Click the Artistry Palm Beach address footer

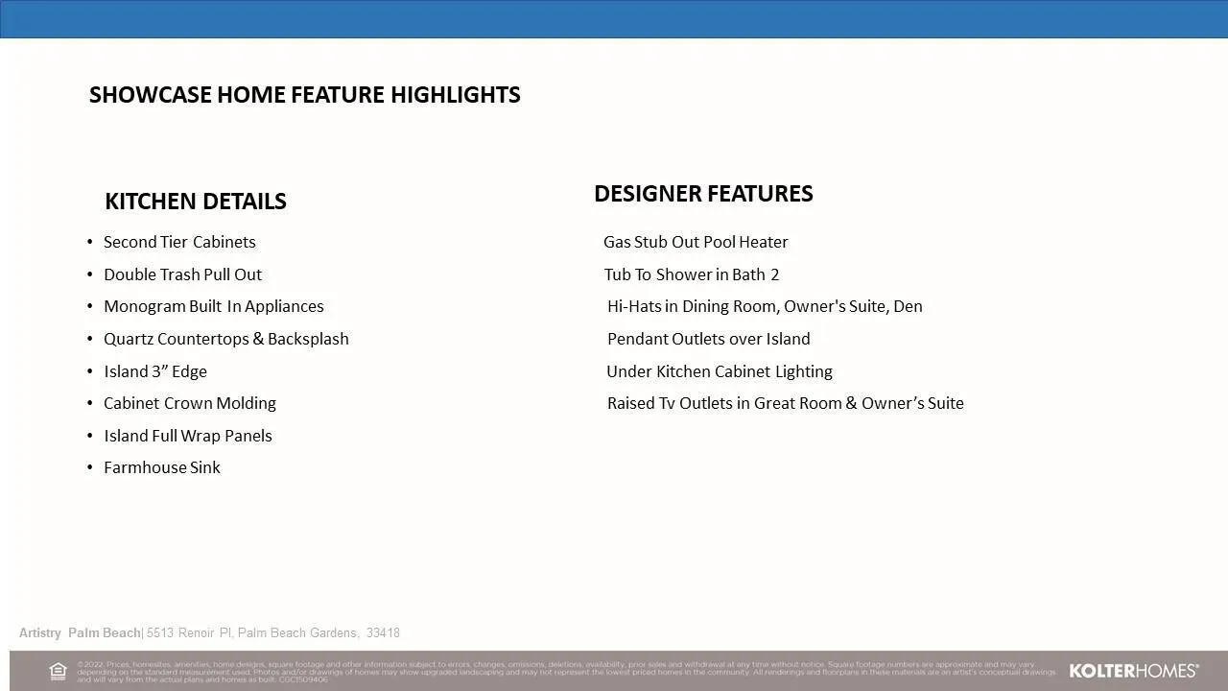[x=209, y=633]
